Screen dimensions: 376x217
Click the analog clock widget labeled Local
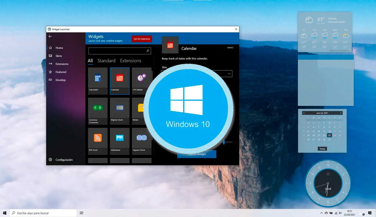coord(328,183)
